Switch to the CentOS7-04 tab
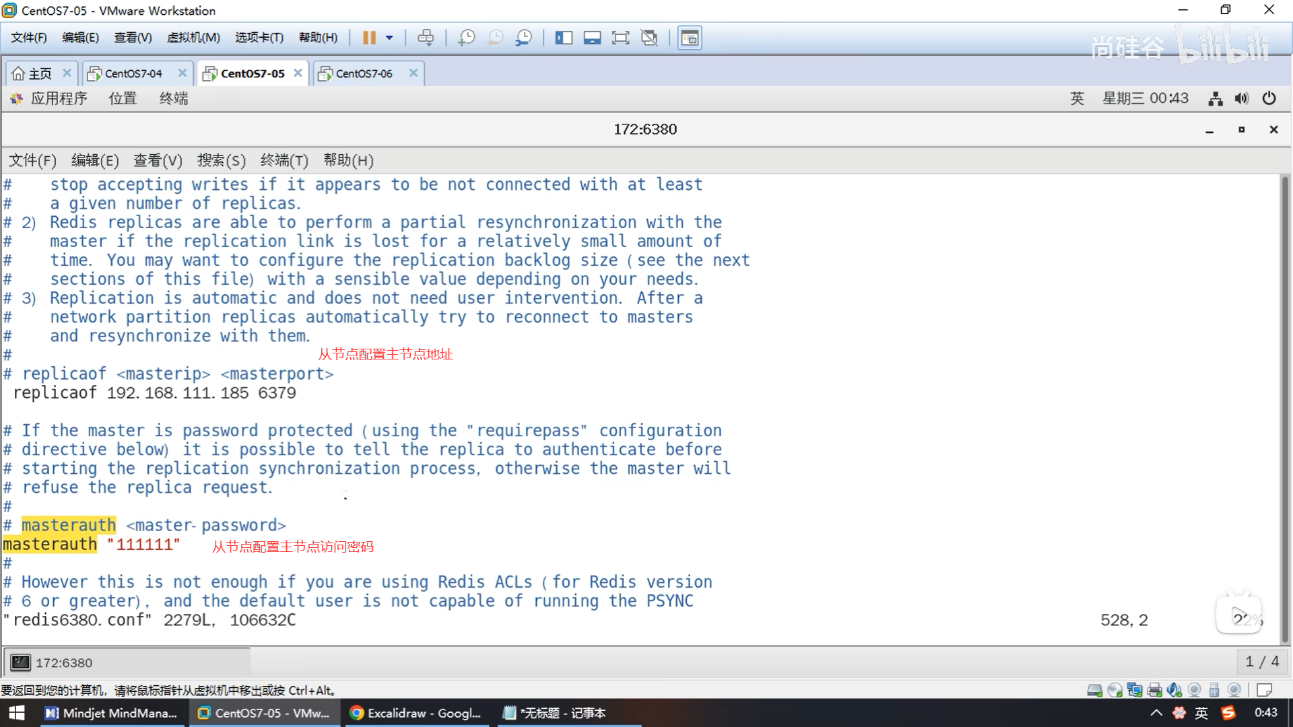Image resolution: width=1293 pixels, height=727 pixels. (133, 73)
